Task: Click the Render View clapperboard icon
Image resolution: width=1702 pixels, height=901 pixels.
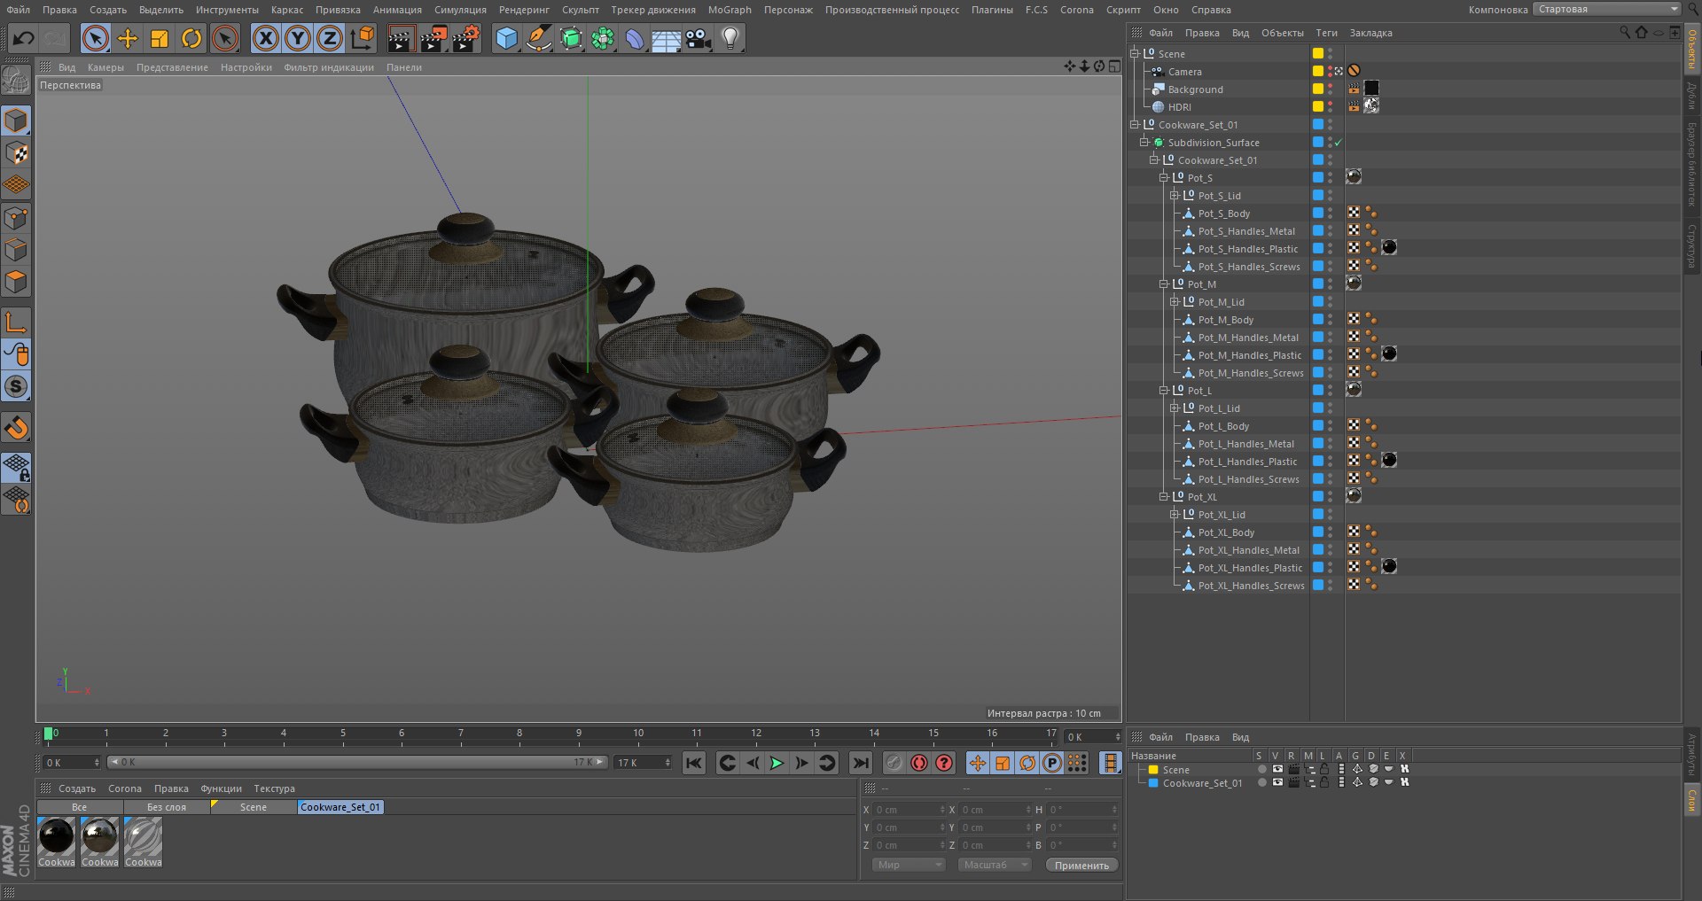Action: (x=401, y=38)
